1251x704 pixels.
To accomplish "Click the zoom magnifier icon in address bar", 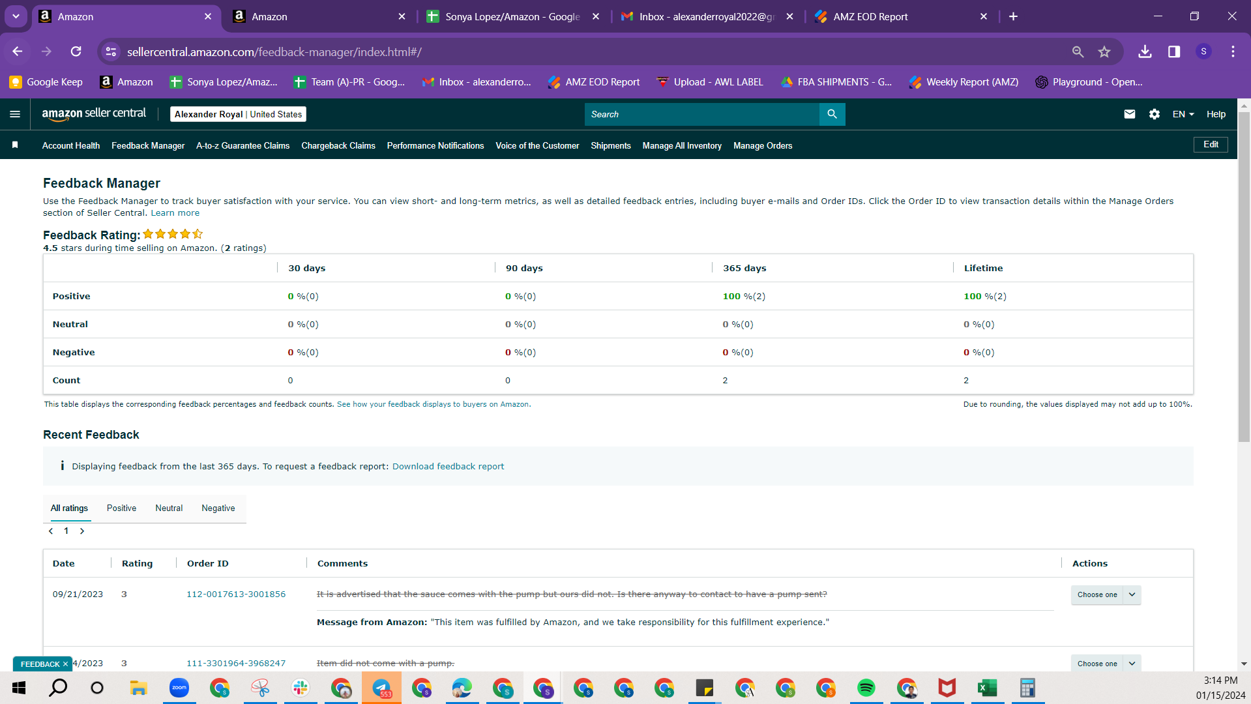I will tap(1078, 51).
